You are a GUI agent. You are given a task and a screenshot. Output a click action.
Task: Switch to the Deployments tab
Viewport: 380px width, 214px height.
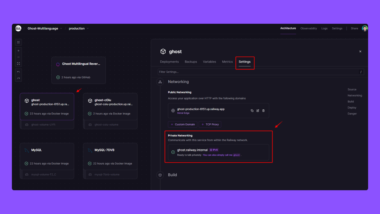click(x=169, y=62)
